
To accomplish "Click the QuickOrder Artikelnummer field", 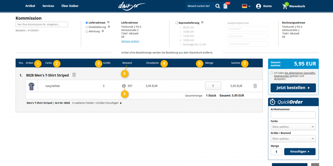I will point(293,115).
